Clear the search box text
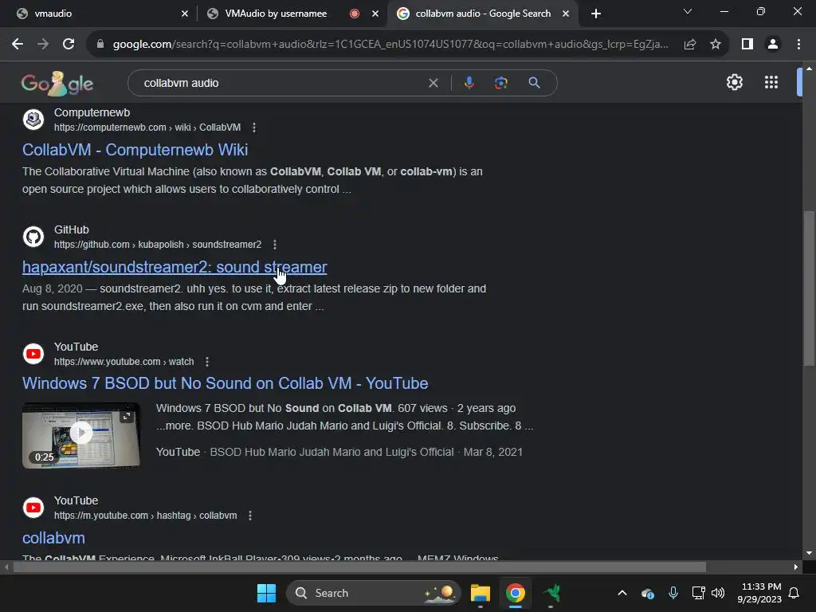This screenshot has width=816, height=612. pyautogui.click(x=433, y=83)
